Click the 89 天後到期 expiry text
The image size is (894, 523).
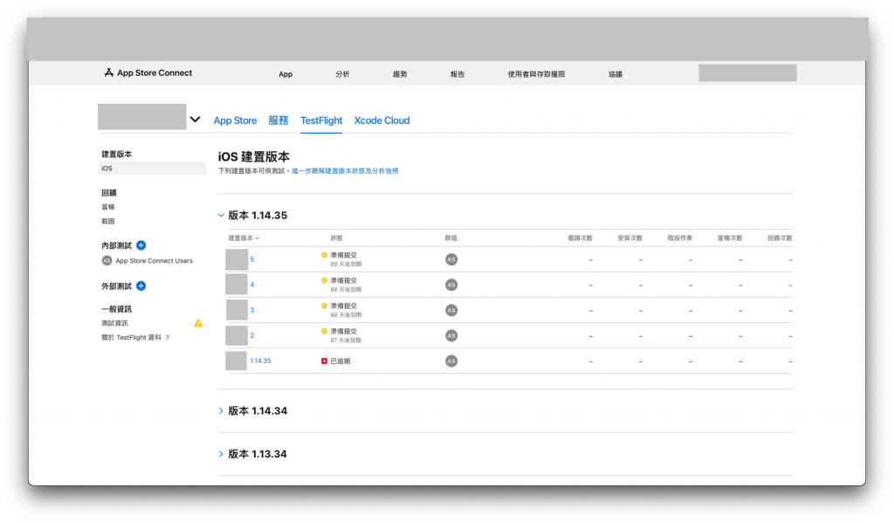point(346,264)
